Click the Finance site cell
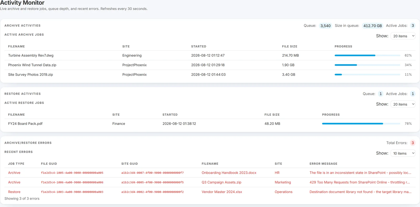This screenshot has width=420, height=207. tap(119, 124)
